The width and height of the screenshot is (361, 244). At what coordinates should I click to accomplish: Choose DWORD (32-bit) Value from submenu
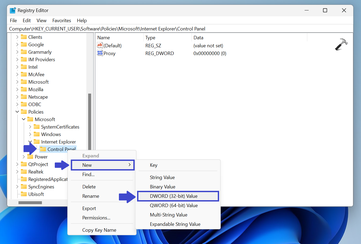click(x=174, y=196)
